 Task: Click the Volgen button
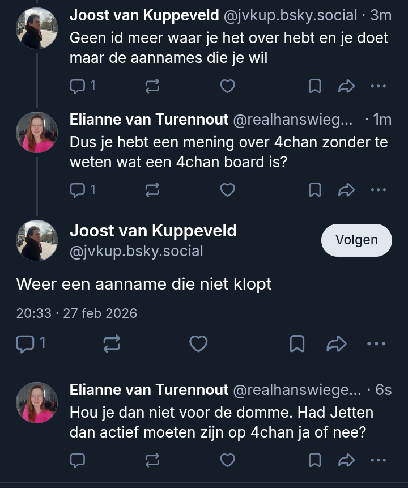pyautogui.click(x=356, y=240)
